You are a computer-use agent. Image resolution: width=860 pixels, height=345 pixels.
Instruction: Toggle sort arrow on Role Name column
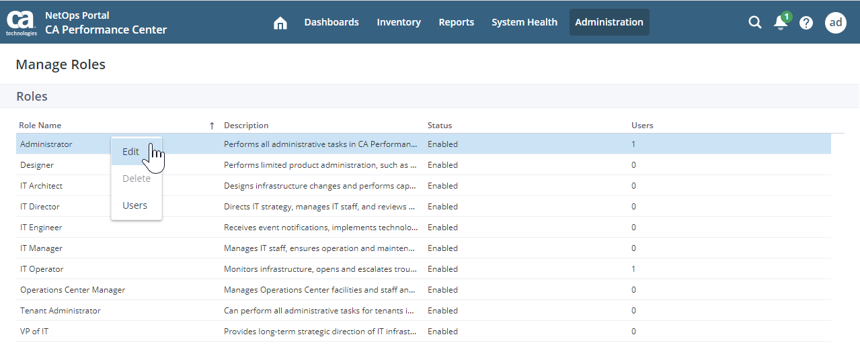point(212,126)
